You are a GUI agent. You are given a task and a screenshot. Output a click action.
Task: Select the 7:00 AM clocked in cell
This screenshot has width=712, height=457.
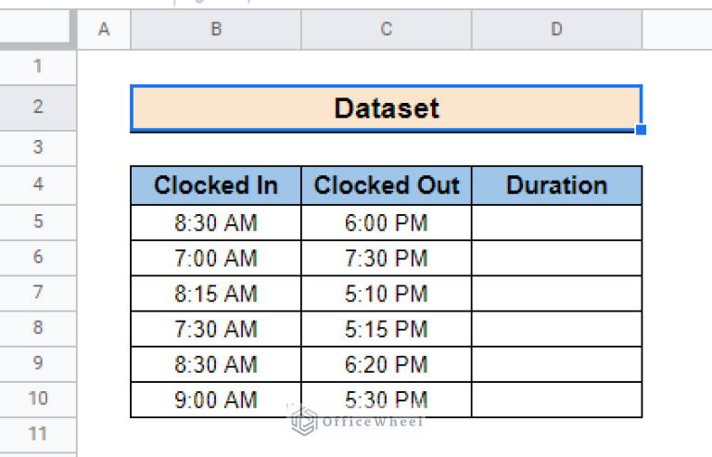[215, 258]
